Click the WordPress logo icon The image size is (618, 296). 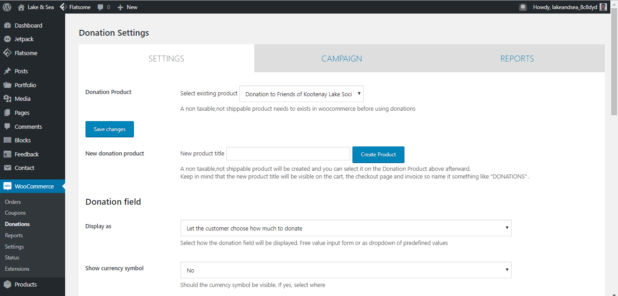click(x=7, y=7)
